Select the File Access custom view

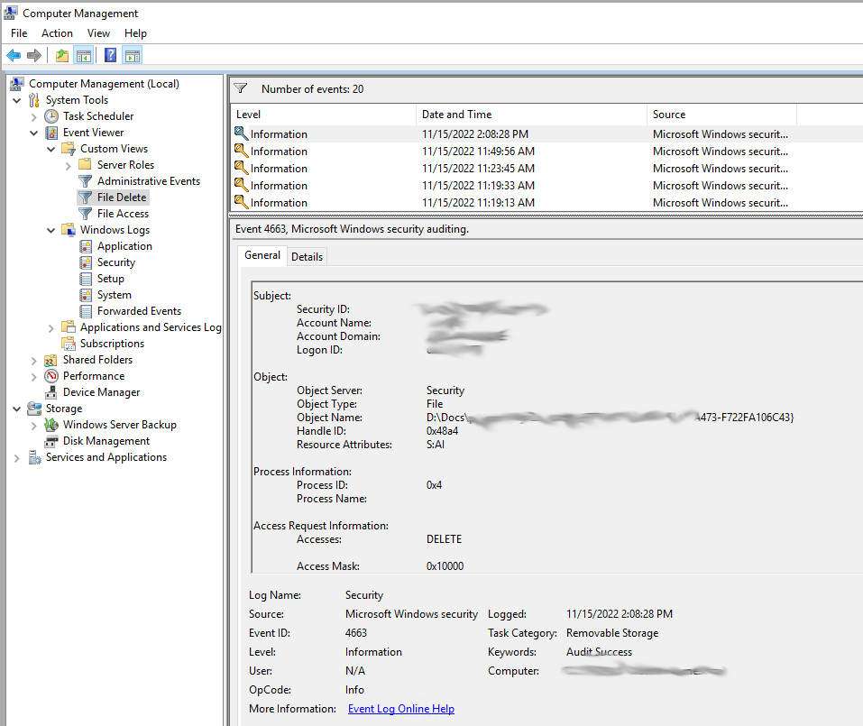click(123, 213)
